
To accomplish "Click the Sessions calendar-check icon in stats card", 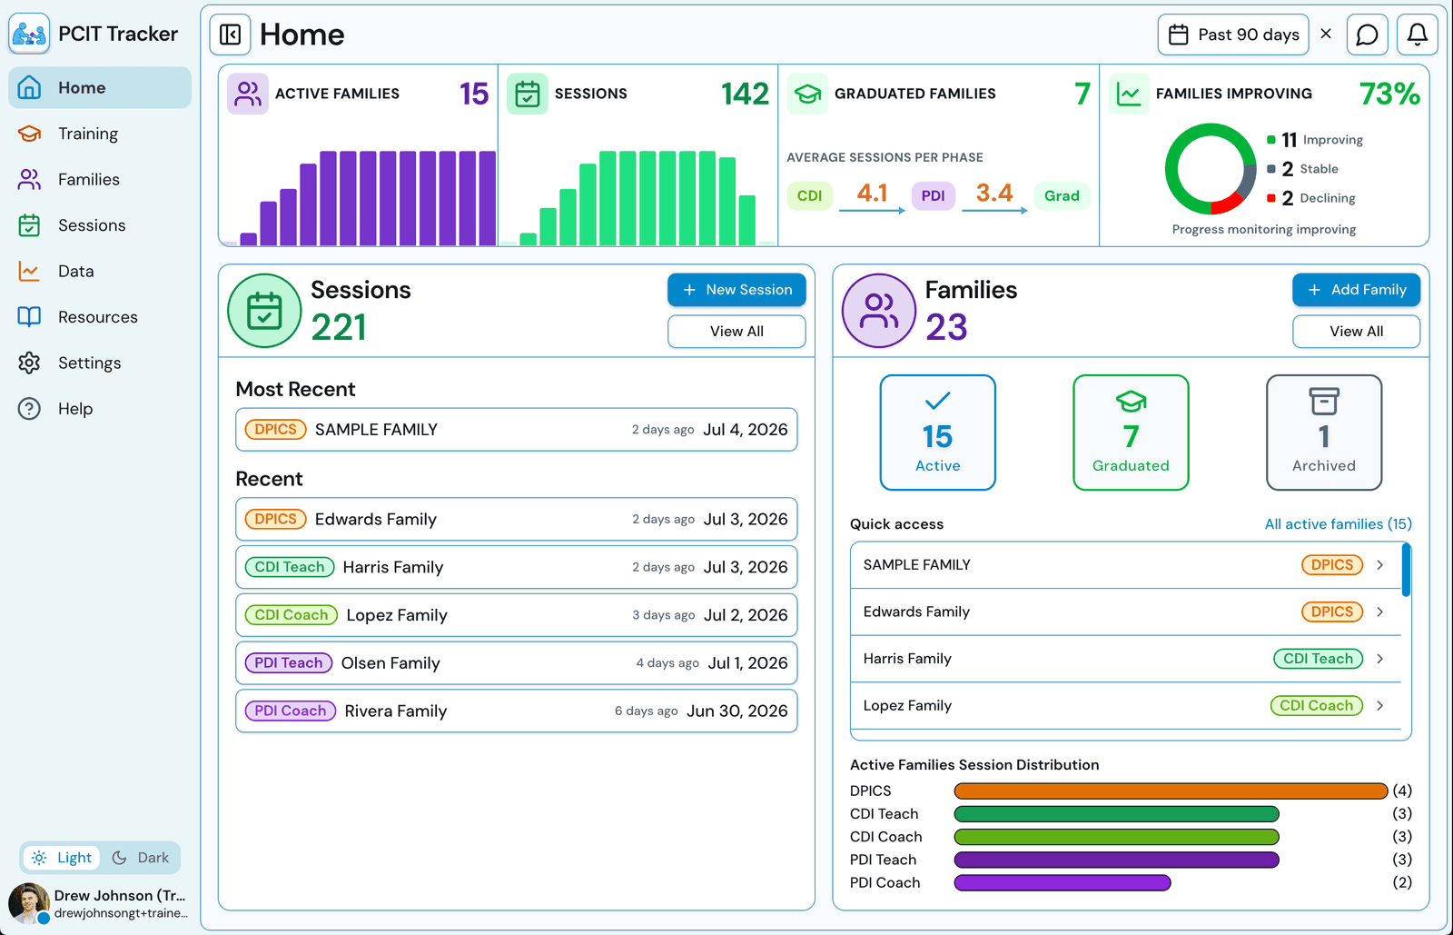I will (x=528, y=94).
